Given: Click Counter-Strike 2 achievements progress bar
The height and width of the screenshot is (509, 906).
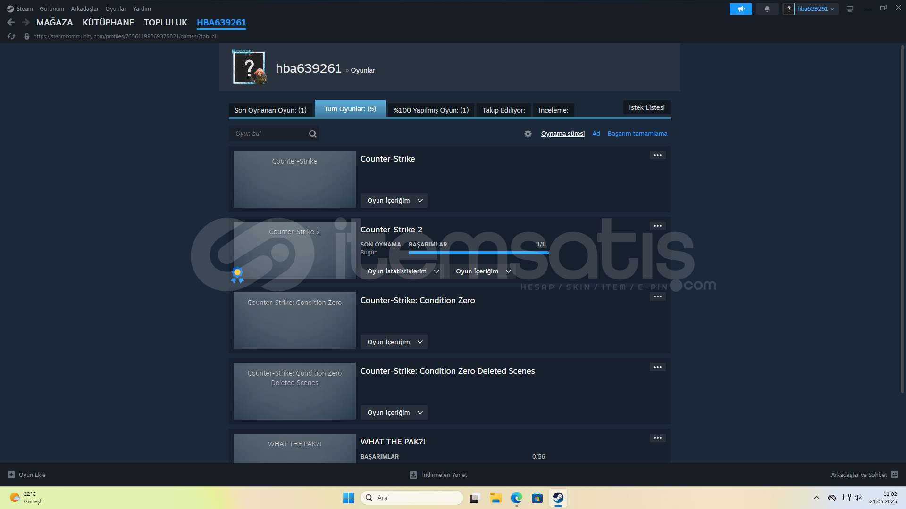Looking at the screenshot, I should click(478, 253).
